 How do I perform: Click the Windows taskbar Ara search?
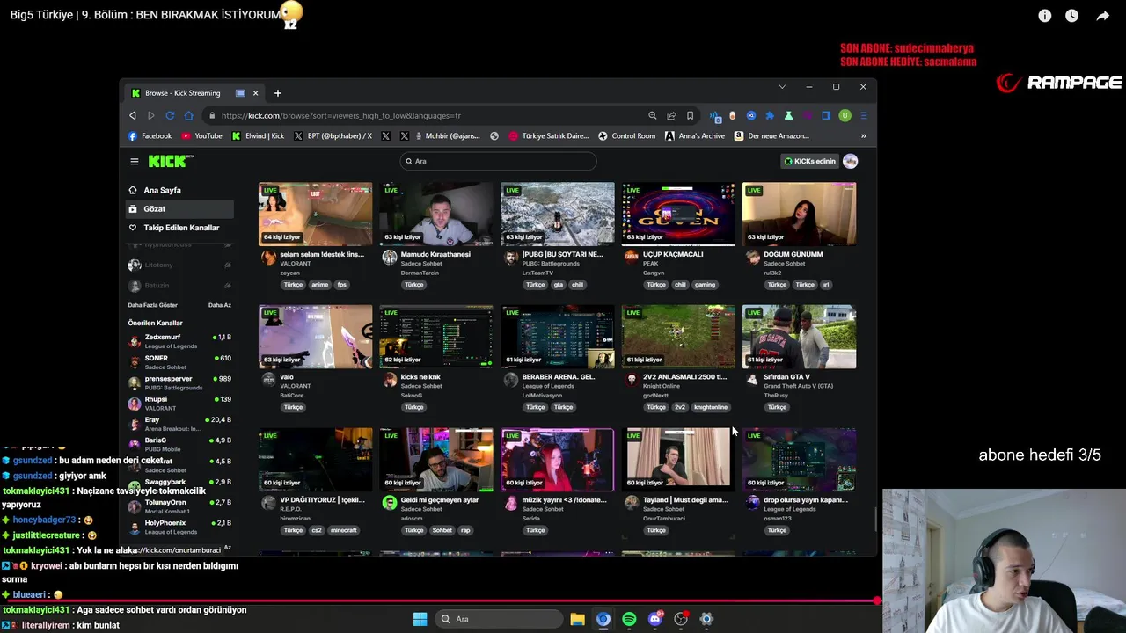(499, 619)
